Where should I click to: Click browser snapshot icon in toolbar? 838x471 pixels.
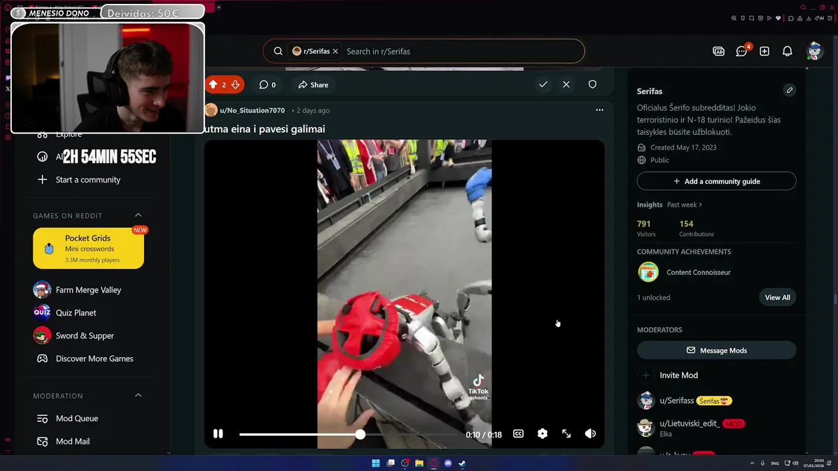click(x=752, y=18)
